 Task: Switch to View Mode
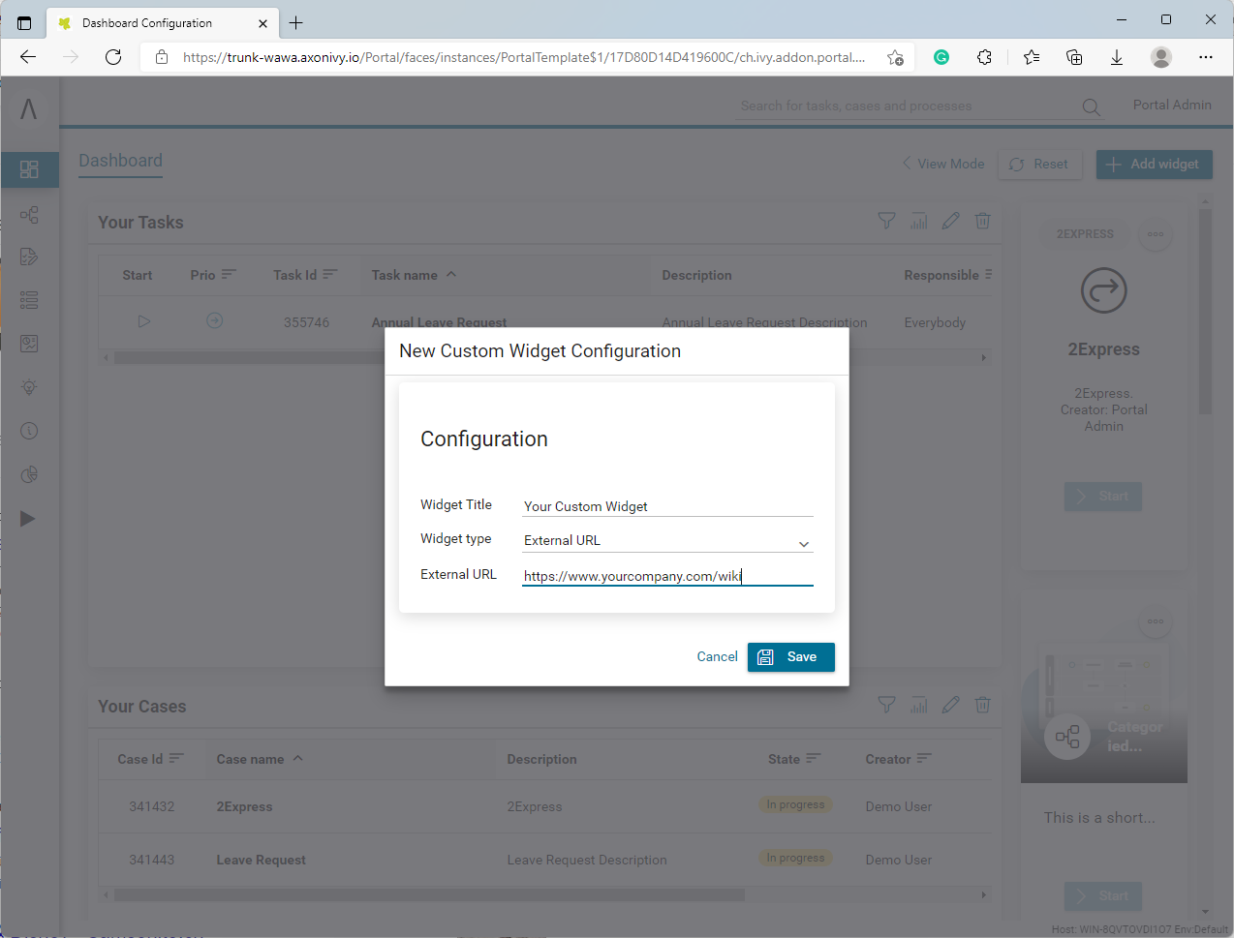click(x=942, y=165)
